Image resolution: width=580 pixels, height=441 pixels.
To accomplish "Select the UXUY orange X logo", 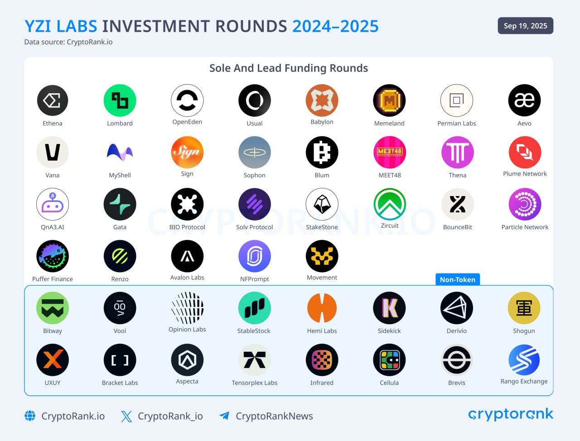I will 53,360.
